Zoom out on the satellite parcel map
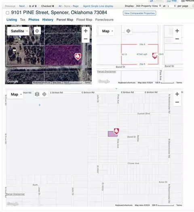 (86, 39)
